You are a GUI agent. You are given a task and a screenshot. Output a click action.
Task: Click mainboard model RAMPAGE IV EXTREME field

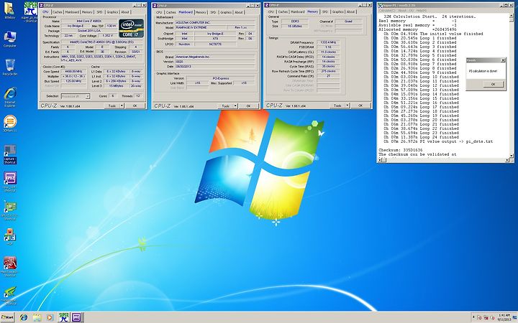coord(201,28)
